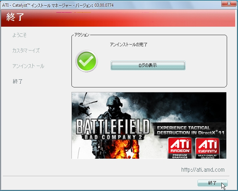Open the http://ati.amd.com link
238x191 pixels.
203,170
